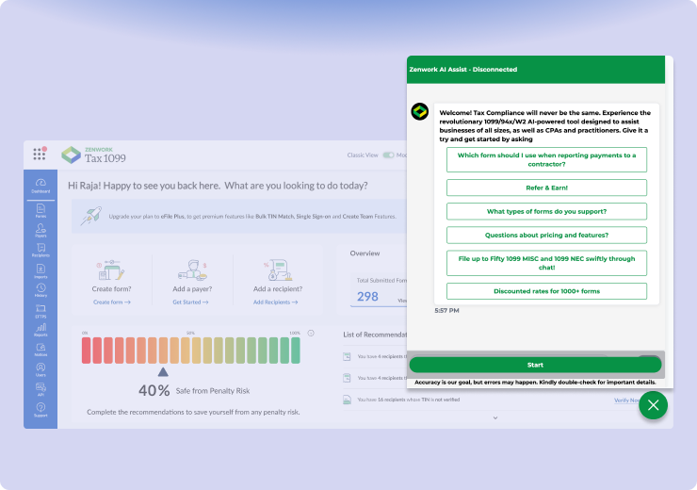
Task: Toggle the Classic View switch
Action: (x=388, y=155)
